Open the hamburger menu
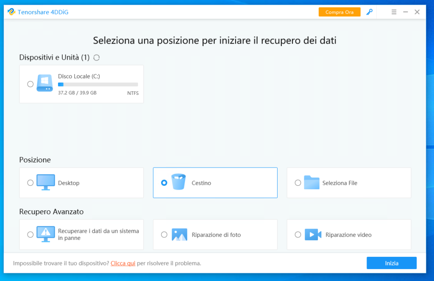The width and height of the screenshot is (434, 281). pos(394,12)
